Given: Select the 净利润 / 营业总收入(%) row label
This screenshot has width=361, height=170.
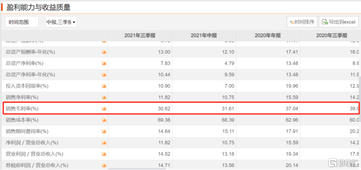Looking at the screenshot, I should 32,143.
